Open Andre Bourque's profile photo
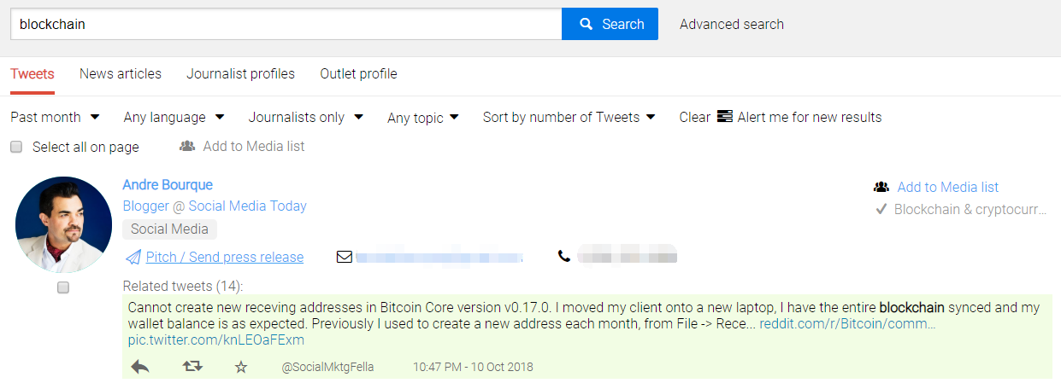The height and width of the screenshot is (383, 1061). point(63,224)
